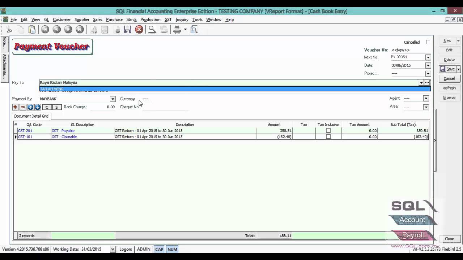Click the Cut scissors toolbar icon
463x260 pixels.
[x=9, y=30]
